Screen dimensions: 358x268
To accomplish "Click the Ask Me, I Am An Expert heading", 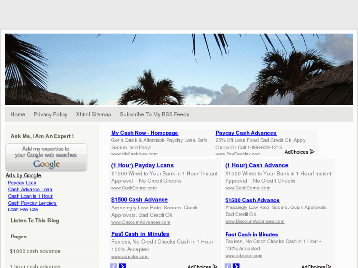I will [42, 136].
